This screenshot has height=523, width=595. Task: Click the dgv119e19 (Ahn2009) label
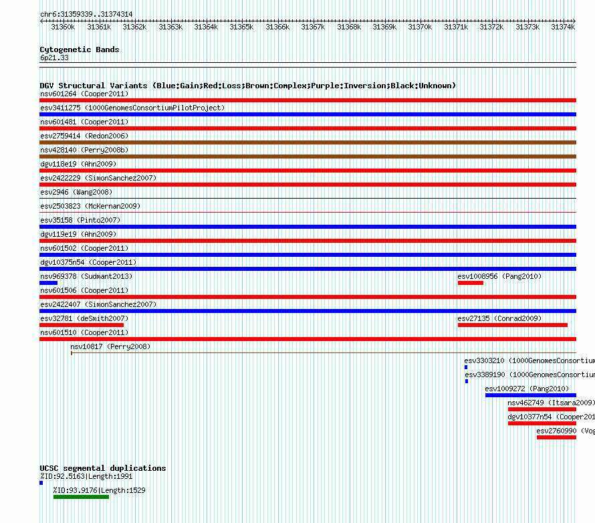[78, 234]
